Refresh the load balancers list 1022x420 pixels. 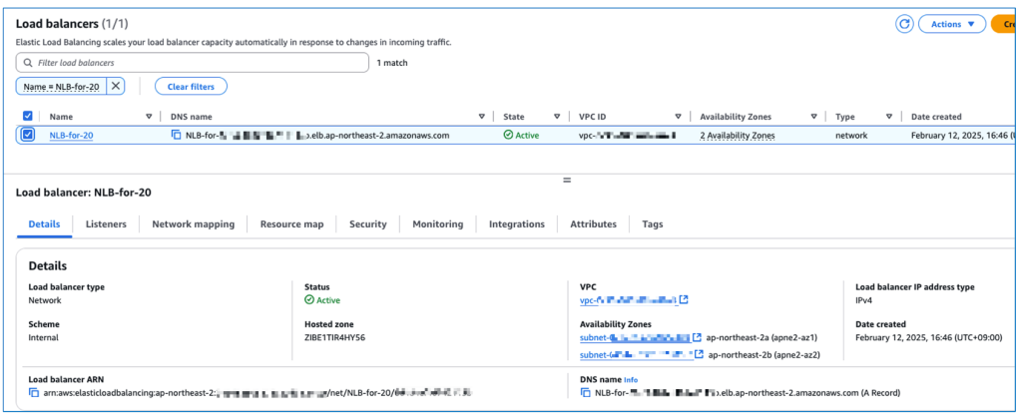[904, 24]
